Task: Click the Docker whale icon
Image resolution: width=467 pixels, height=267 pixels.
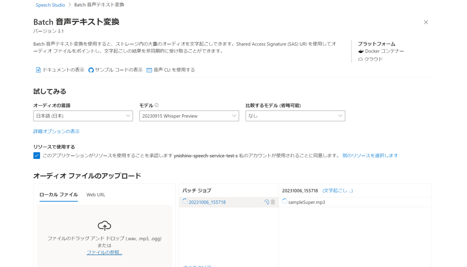Action: pos(361,51)
